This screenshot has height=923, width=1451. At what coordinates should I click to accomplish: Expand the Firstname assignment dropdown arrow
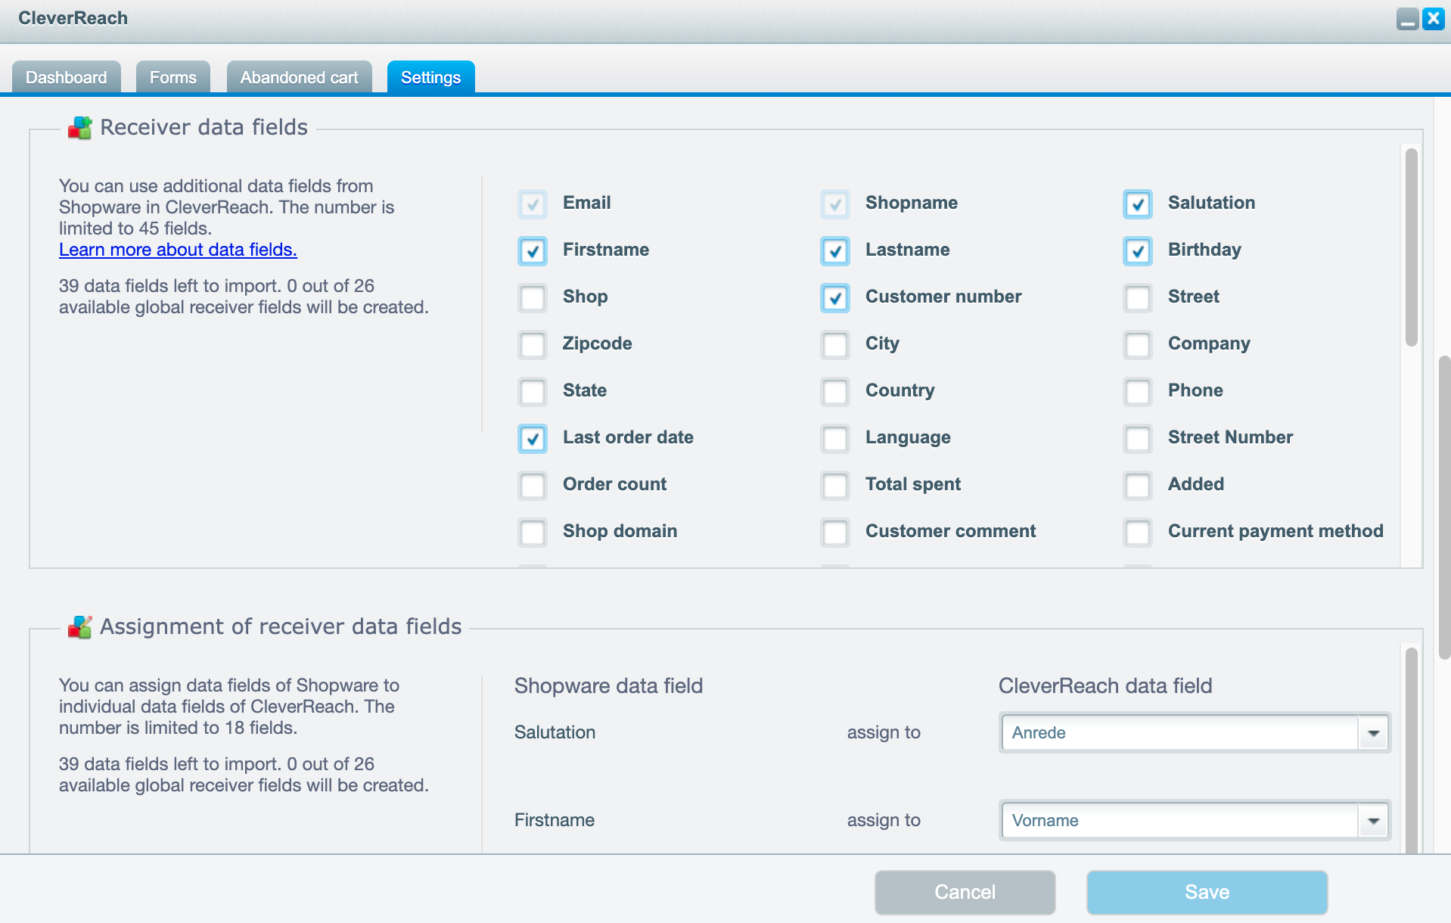coord(1374,820)
